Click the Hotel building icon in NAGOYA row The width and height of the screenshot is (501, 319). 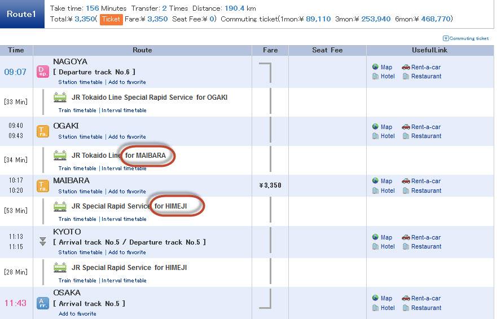coord(375,76)
